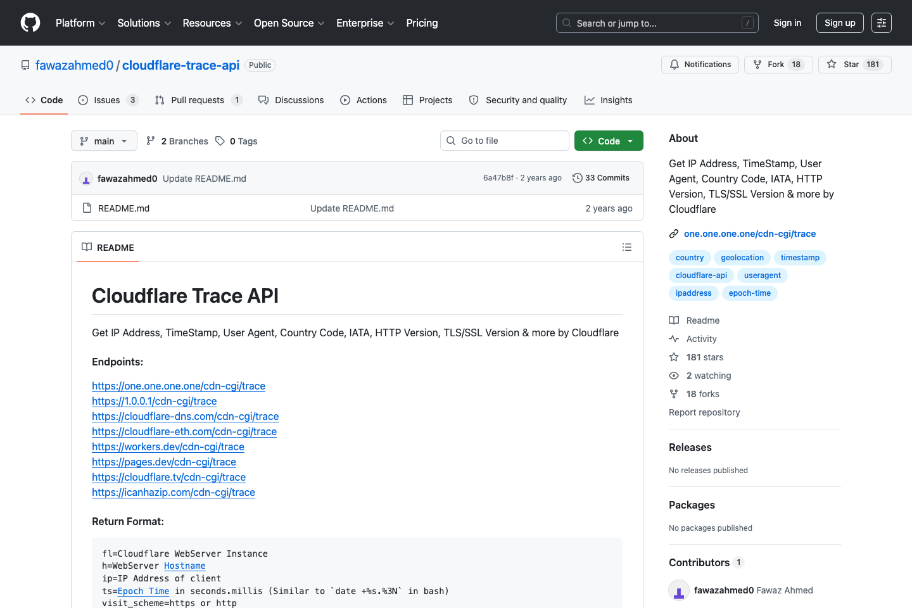The width and height of the screenshot is (912, 608).
Task: Click the notifications bell icon
Action: [674, 64]
